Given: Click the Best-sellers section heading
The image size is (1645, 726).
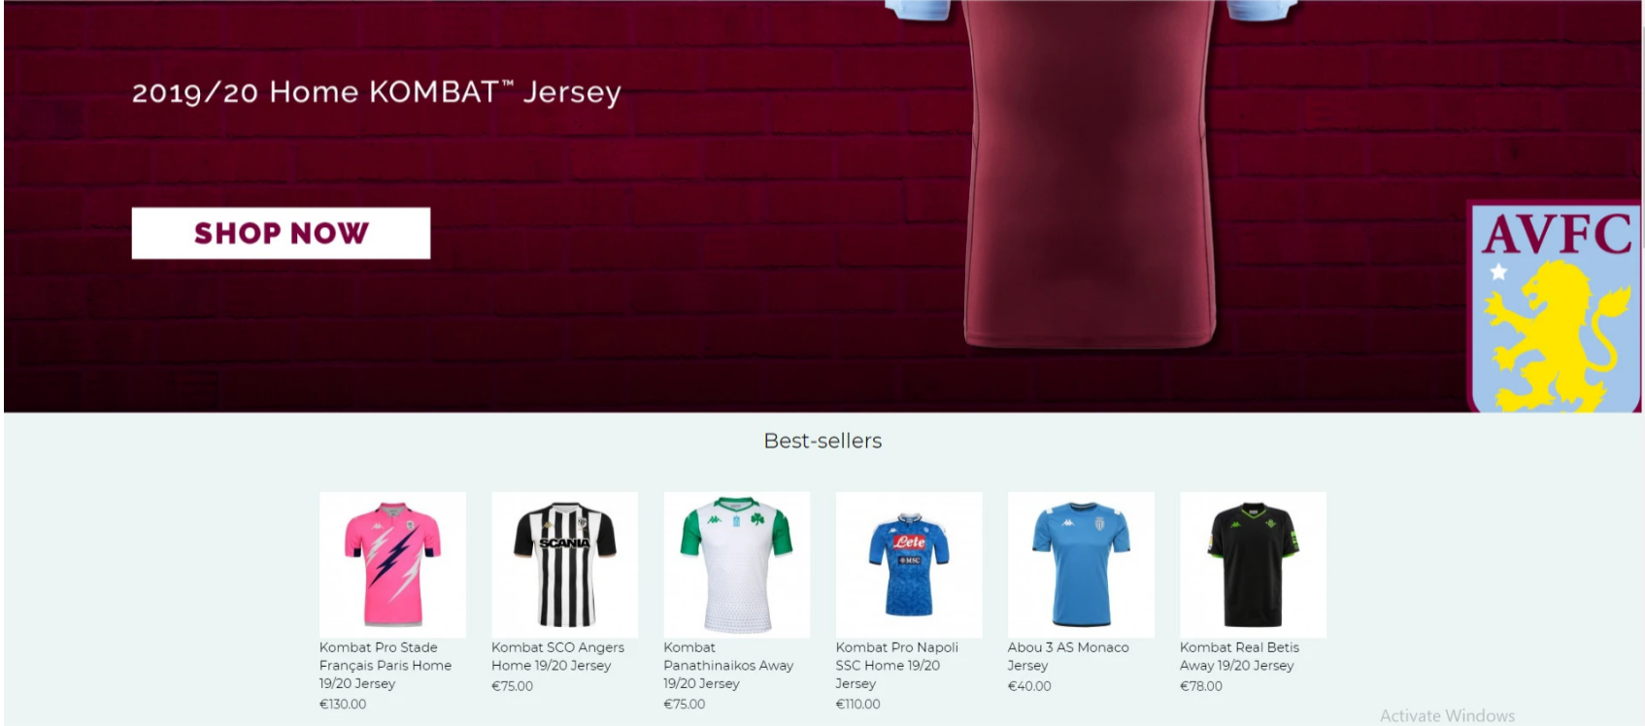Looking at the screenshot, I should [x=822, y=441].
